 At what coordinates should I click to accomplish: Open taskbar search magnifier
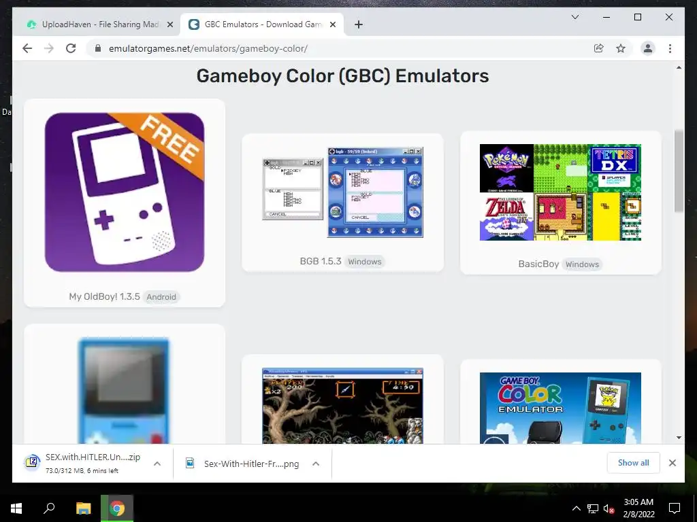pyautogui.click(x=49, y=508)
